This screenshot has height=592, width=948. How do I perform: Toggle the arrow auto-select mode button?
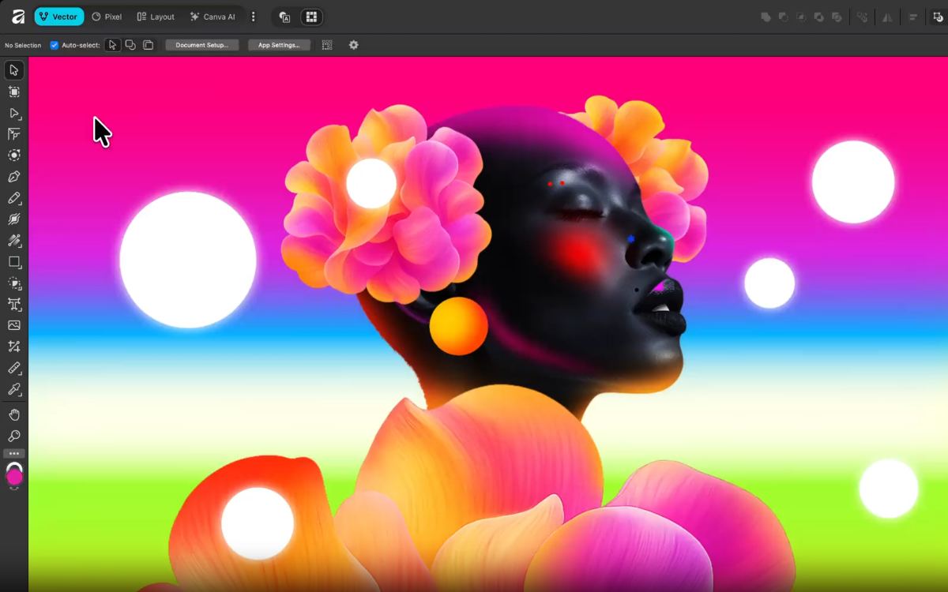113,45
